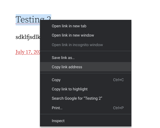Choose Open link in new tab
This screenshot has height=128, width=160.
[69, 26]
